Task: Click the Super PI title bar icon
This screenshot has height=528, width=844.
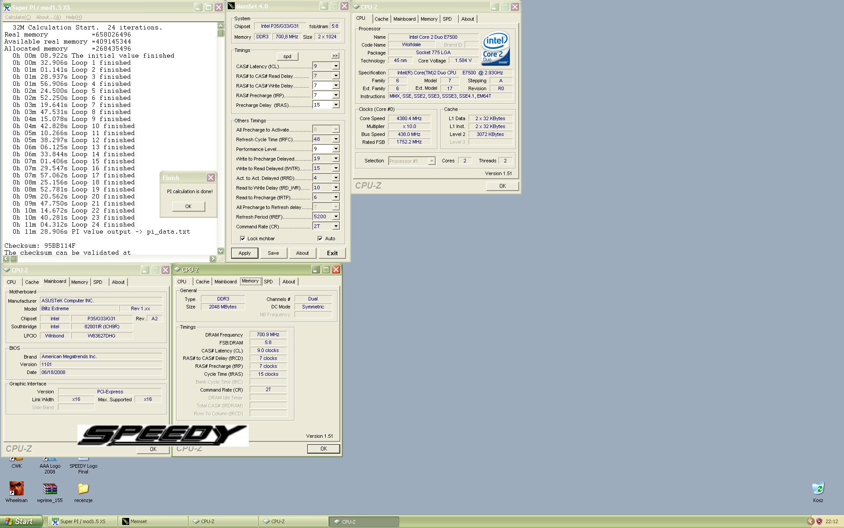Action: (7, 7)
